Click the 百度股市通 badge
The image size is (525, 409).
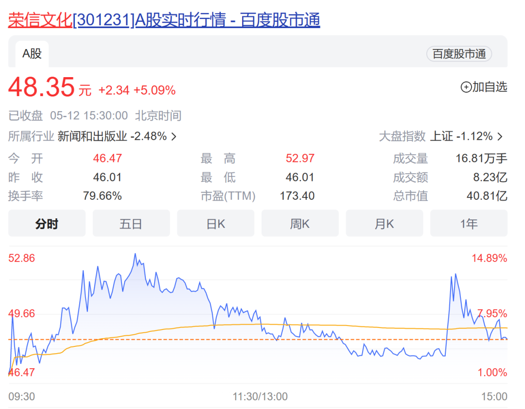[x=458, y=54]
